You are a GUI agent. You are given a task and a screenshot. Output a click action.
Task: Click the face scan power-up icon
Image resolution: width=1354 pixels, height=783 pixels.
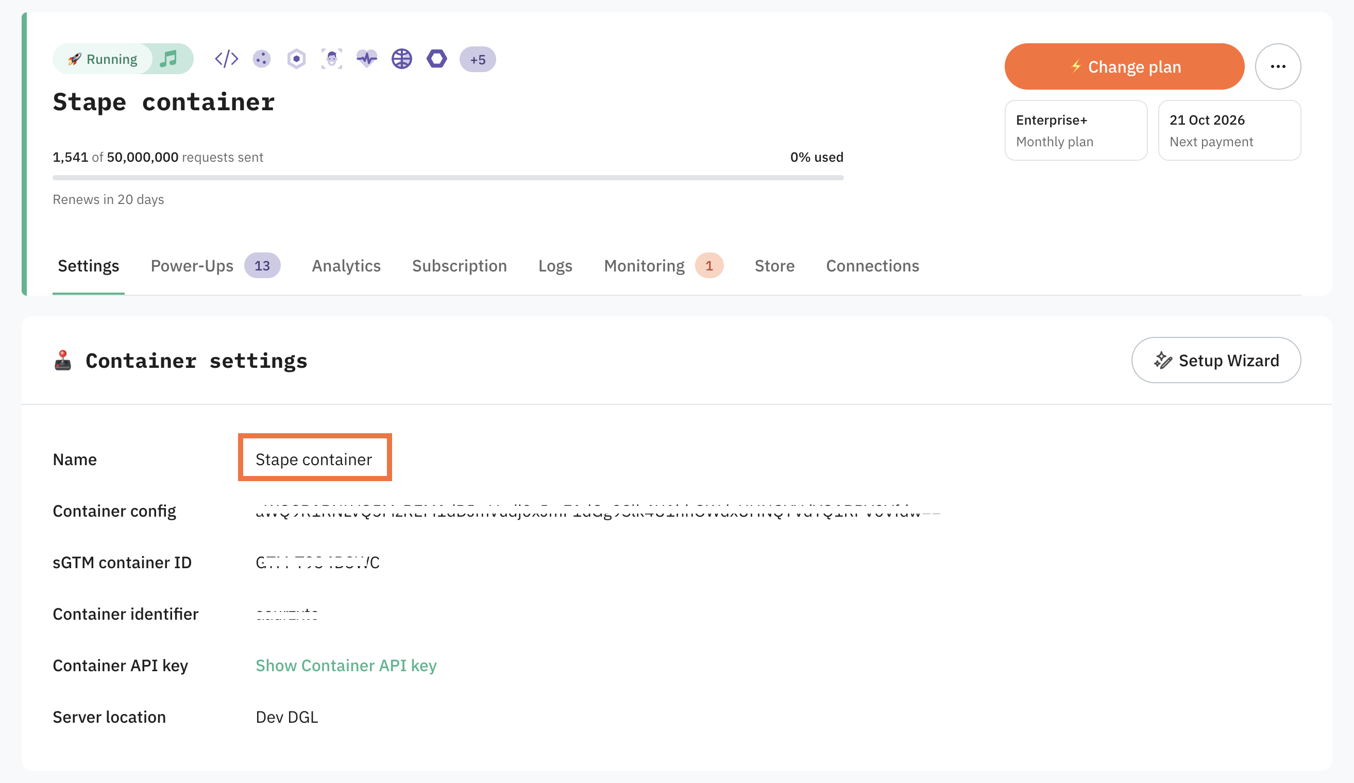pos(331,59)
